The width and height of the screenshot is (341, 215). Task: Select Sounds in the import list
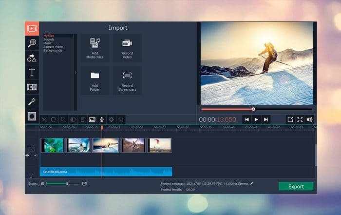tap(49, 39)
